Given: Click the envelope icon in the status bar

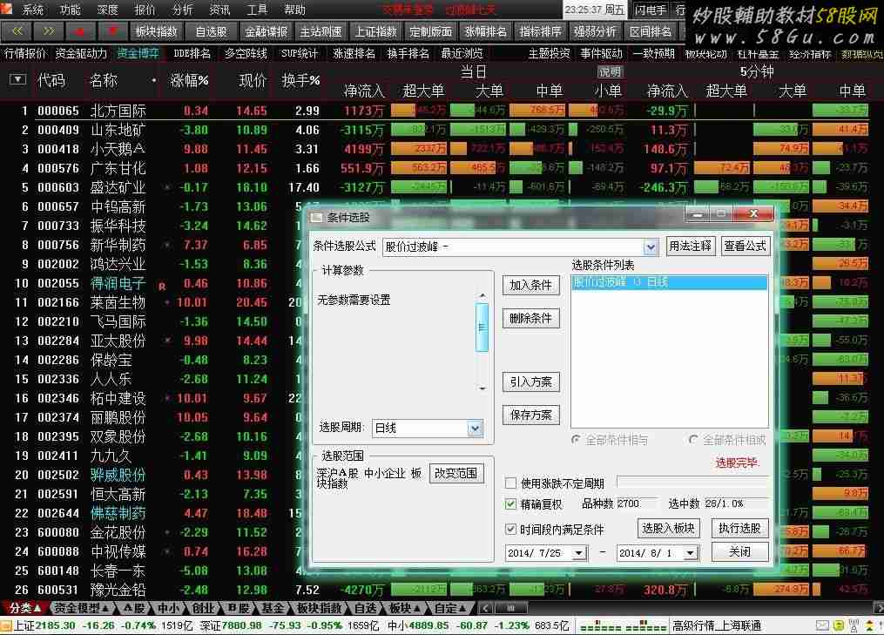Looking at the screenshot, I should (x=822, y=625).
